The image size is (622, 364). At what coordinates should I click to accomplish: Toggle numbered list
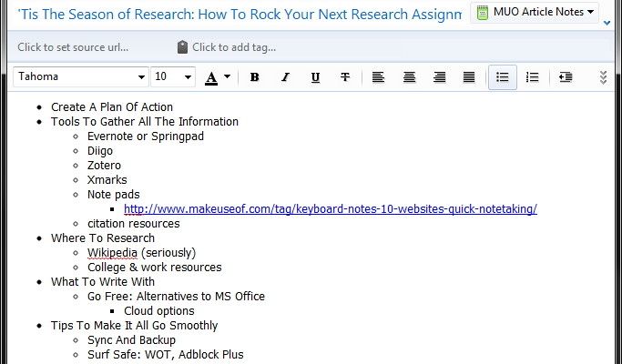pyautogui.click(x=533, y=77)
